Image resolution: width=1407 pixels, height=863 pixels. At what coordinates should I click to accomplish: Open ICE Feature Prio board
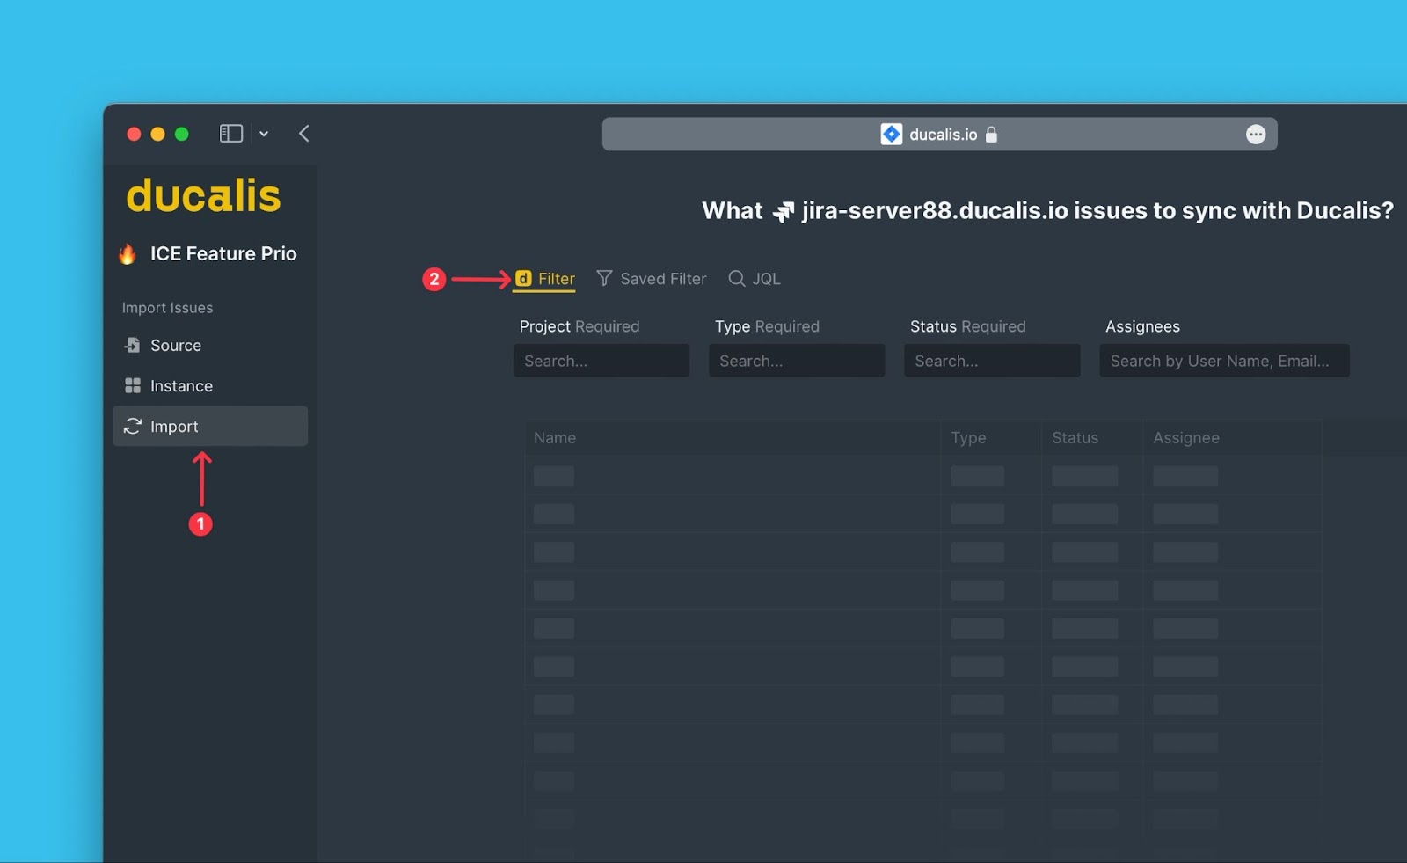(x=222, y=254)
